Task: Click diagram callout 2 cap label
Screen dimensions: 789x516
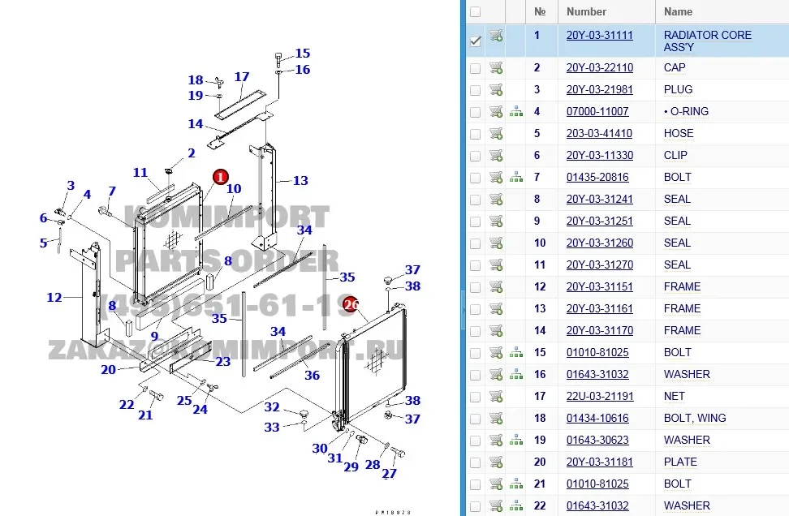Action: (x=192, y=153)
